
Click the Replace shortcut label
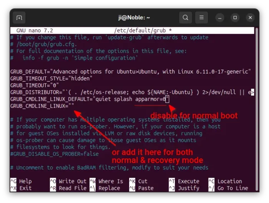coord(109,188)
